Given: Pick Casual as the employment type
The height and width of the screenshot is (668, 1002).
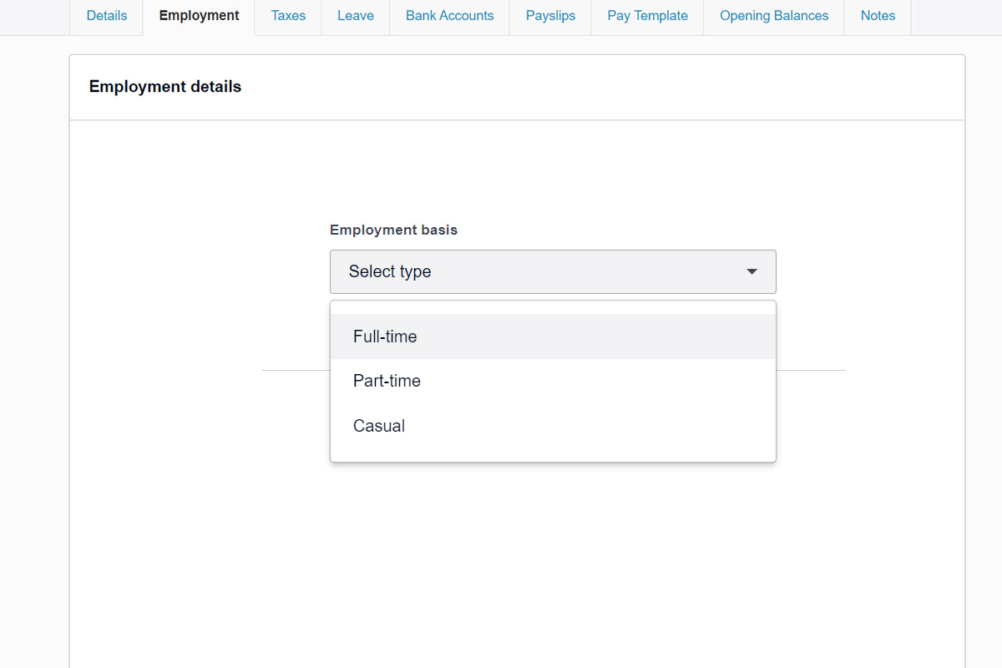Looking at the screenshot, I should point(379,426).
